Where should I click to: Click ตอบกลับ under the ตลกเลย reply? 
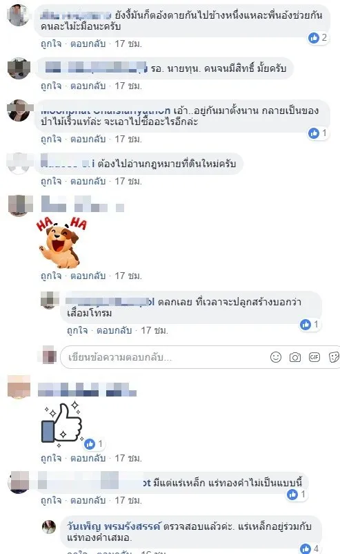[x=114, y=330]
